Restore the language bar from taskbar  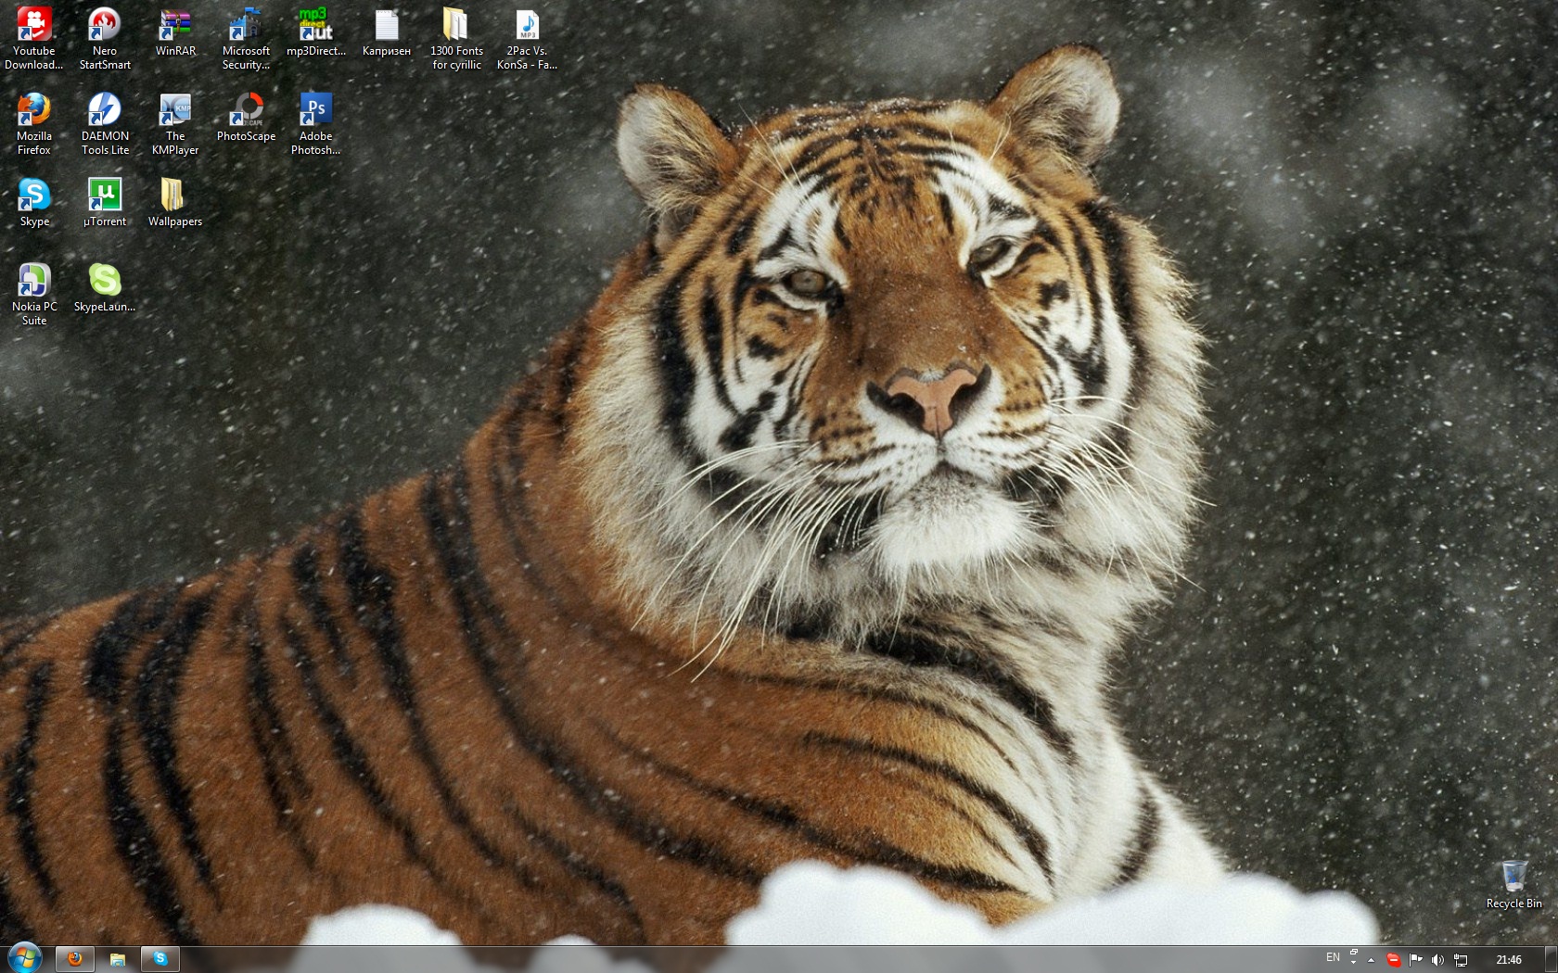tap(1354, 953)
